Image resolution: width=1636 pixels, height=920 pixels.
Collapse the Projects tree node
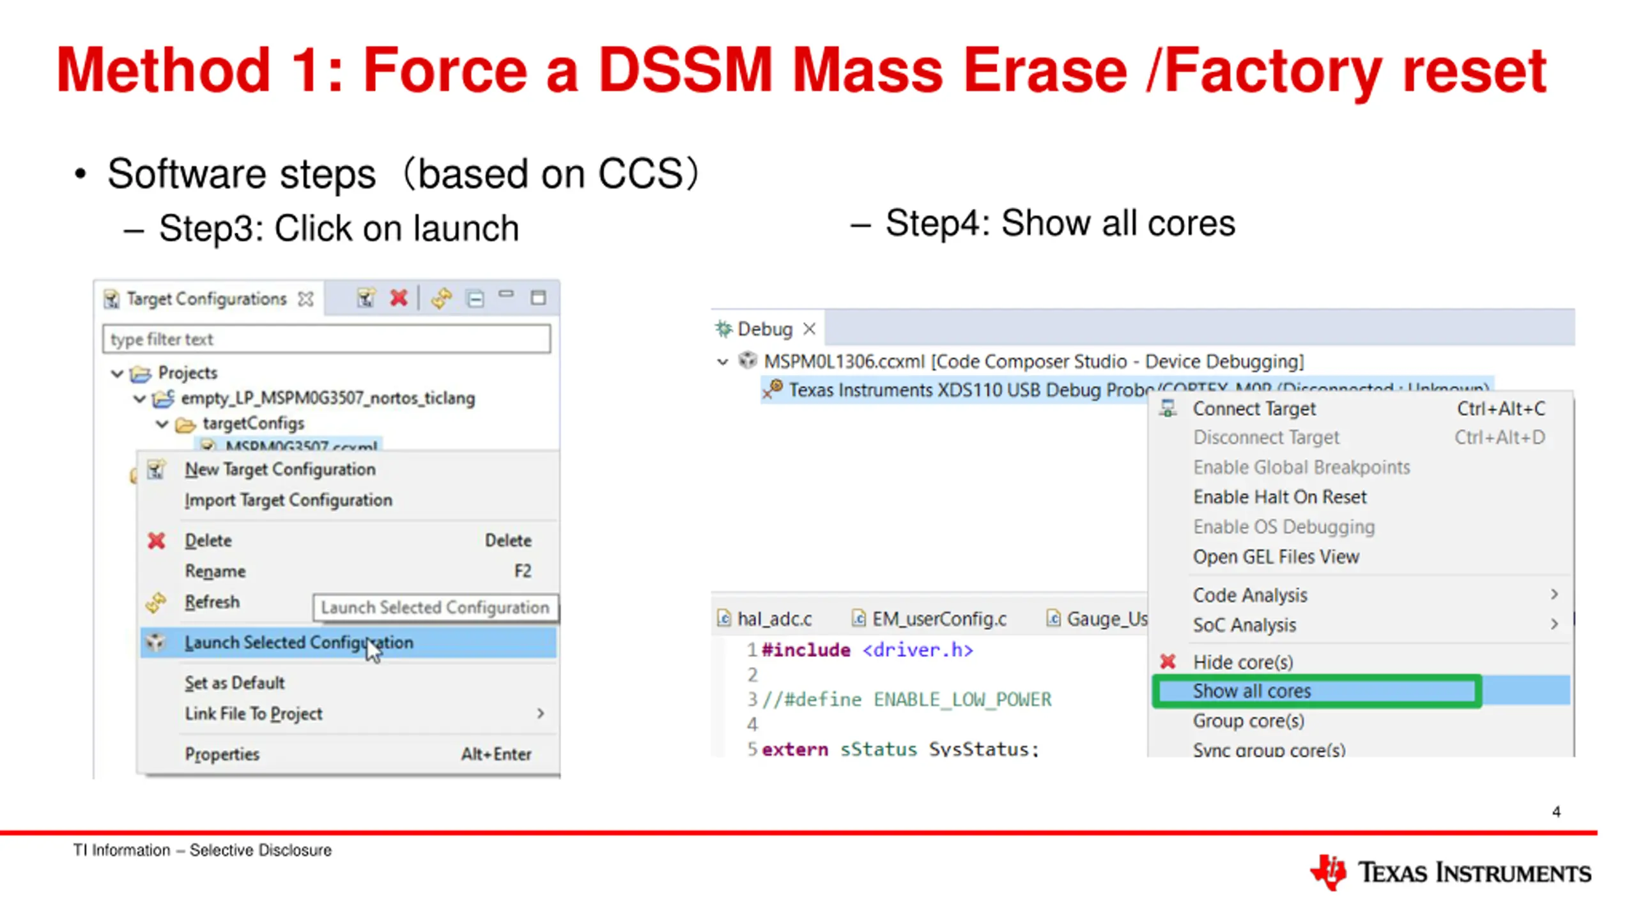tap(117, 372)
